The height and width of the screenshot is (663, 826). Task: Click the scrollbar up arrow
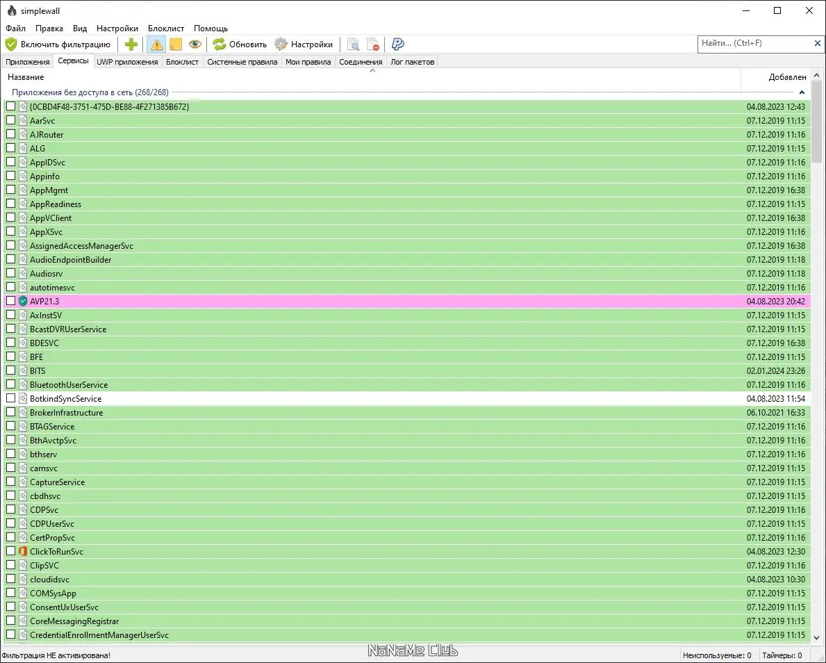pyautogui.click(x=816, y=75)
